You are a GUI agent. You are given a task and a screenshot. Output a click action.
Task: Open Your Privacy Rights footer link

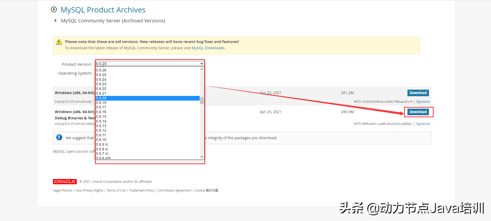tap(90, 191)
